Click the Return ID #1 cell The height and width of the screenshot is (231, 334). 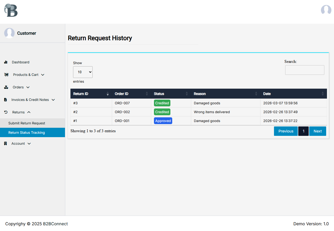pyautogui.click(x=91, y=121)
